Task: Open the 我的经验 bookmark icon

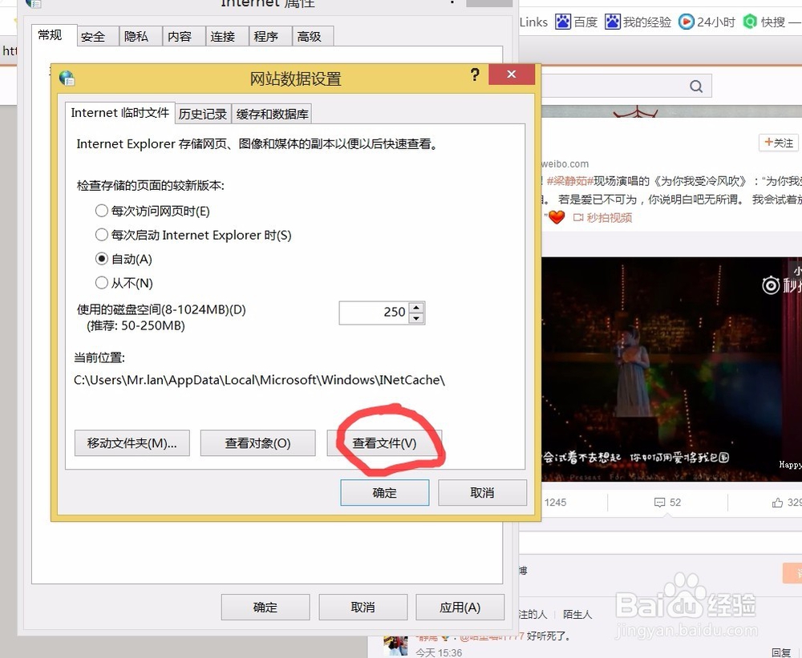Action: pyautogui.click(x=612, y=22)
